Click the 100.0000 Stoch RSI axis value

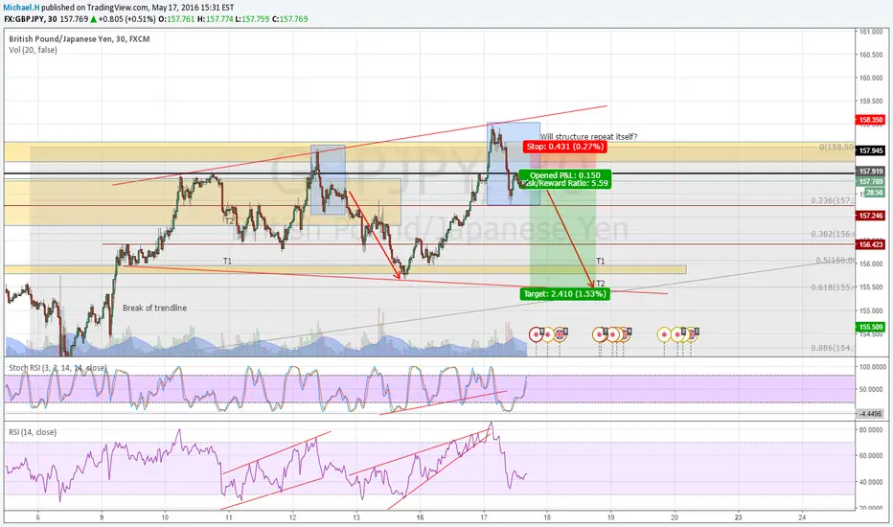pyautogui.click(x=871, y=367)
